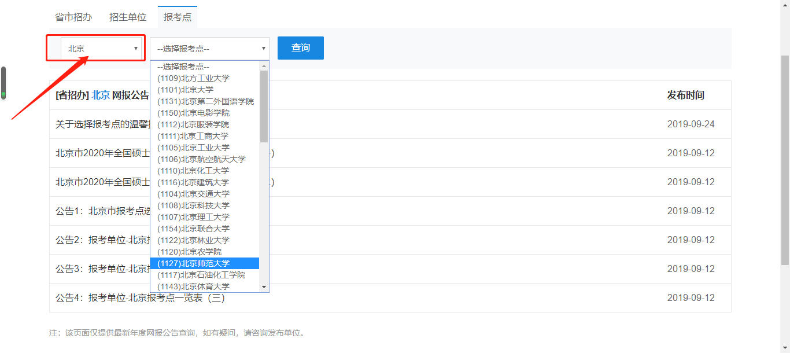Image resolution: width=790 pixels, height=353 pixels.
Task: Choose (1107)北京理工大学 option
Action: coord(205,217)
